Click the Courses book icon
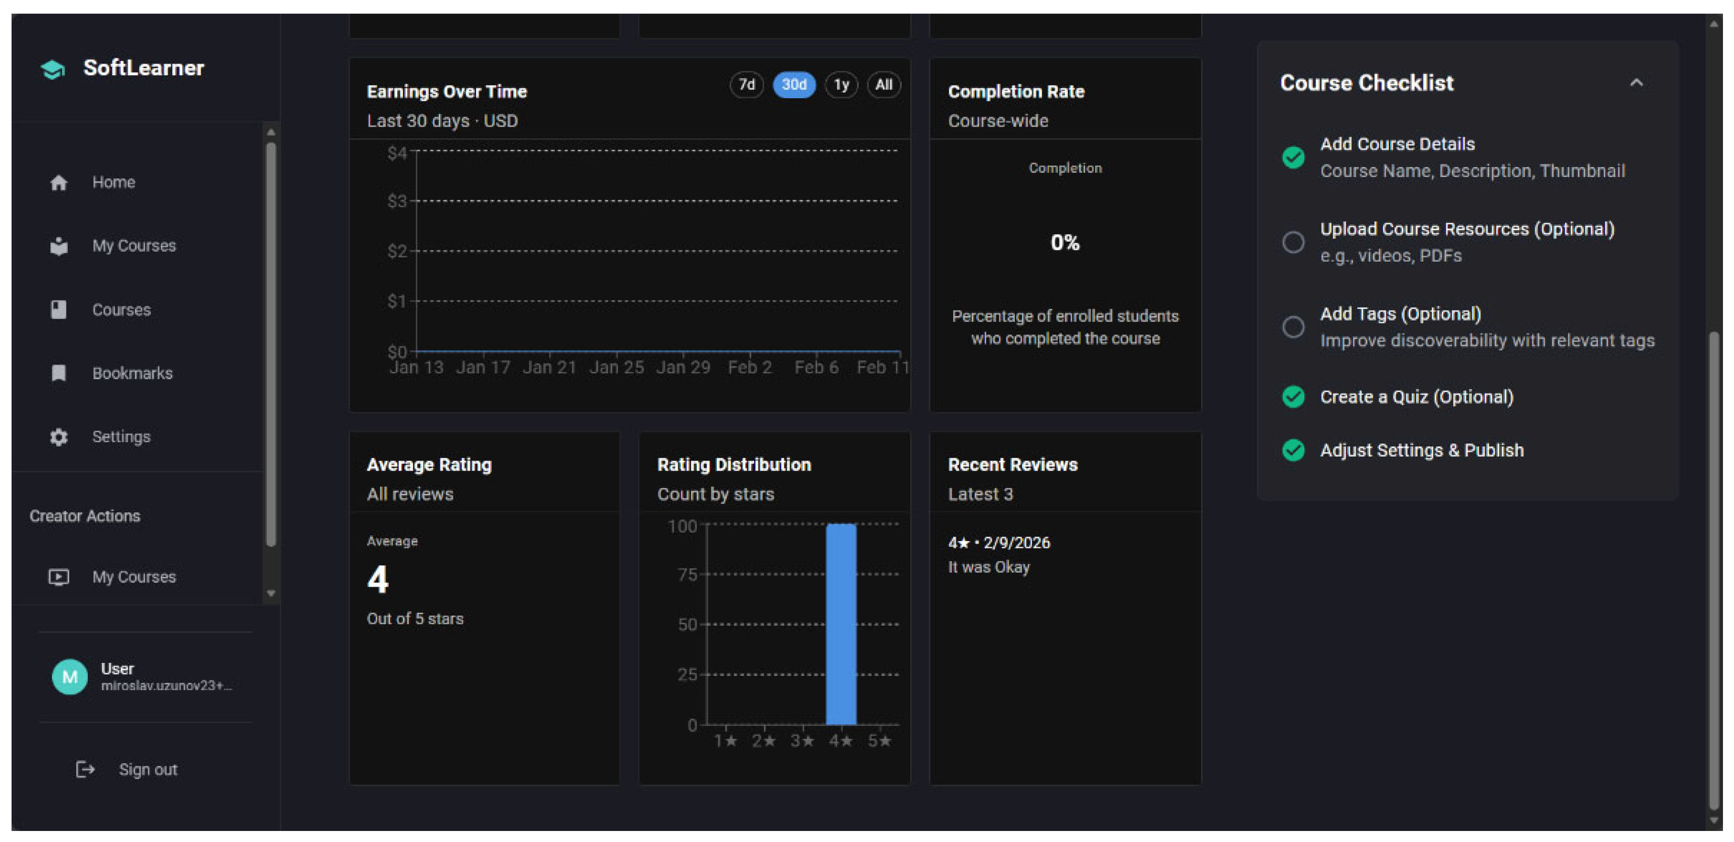Screen dimensions: 1734x842 tap(58, 309)
